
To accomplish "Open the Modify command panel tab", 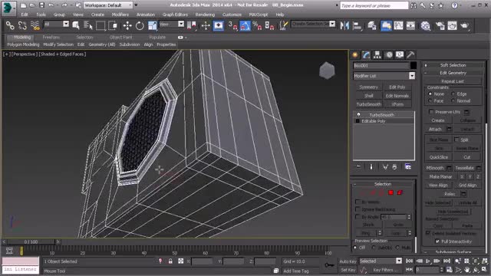I will tap(366, 54).
